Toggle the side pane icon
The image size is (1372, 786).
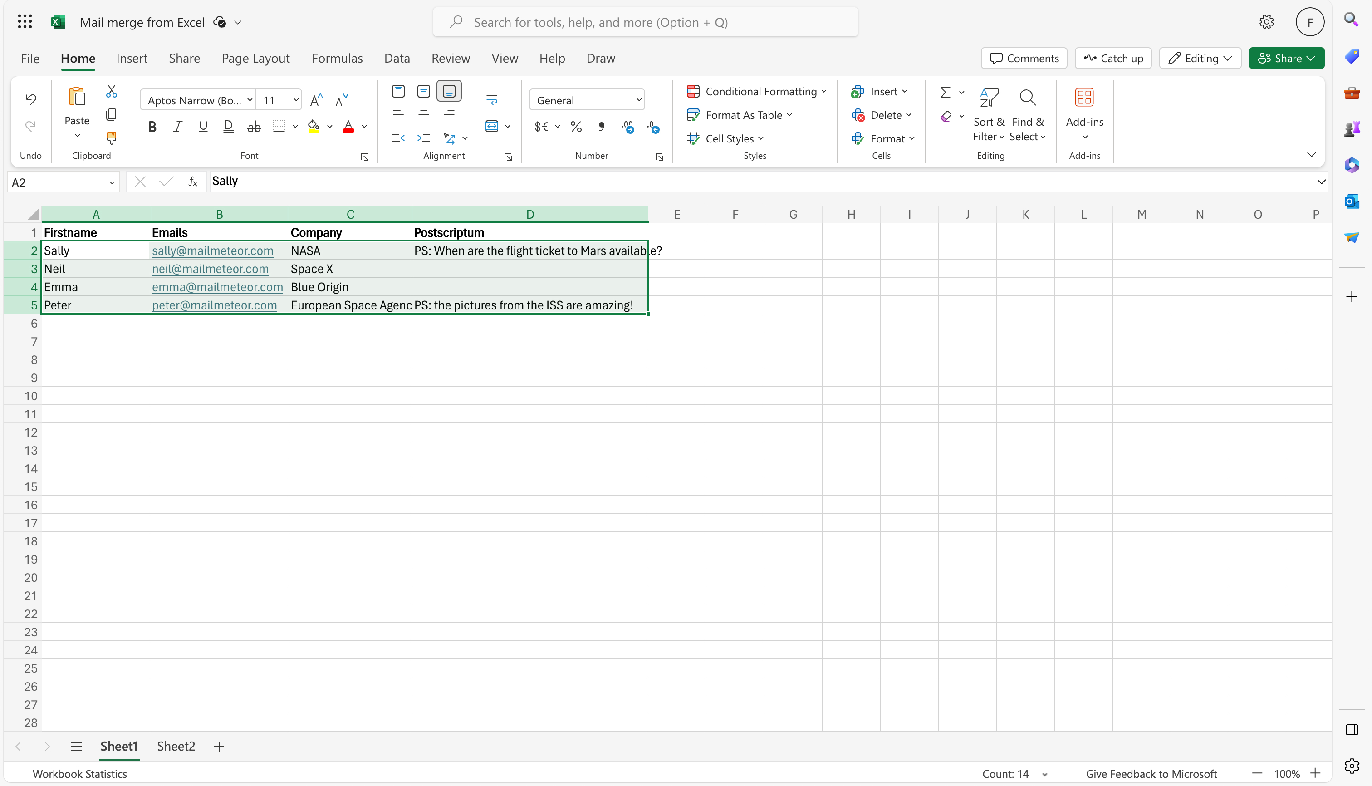tap(1352, 730)
